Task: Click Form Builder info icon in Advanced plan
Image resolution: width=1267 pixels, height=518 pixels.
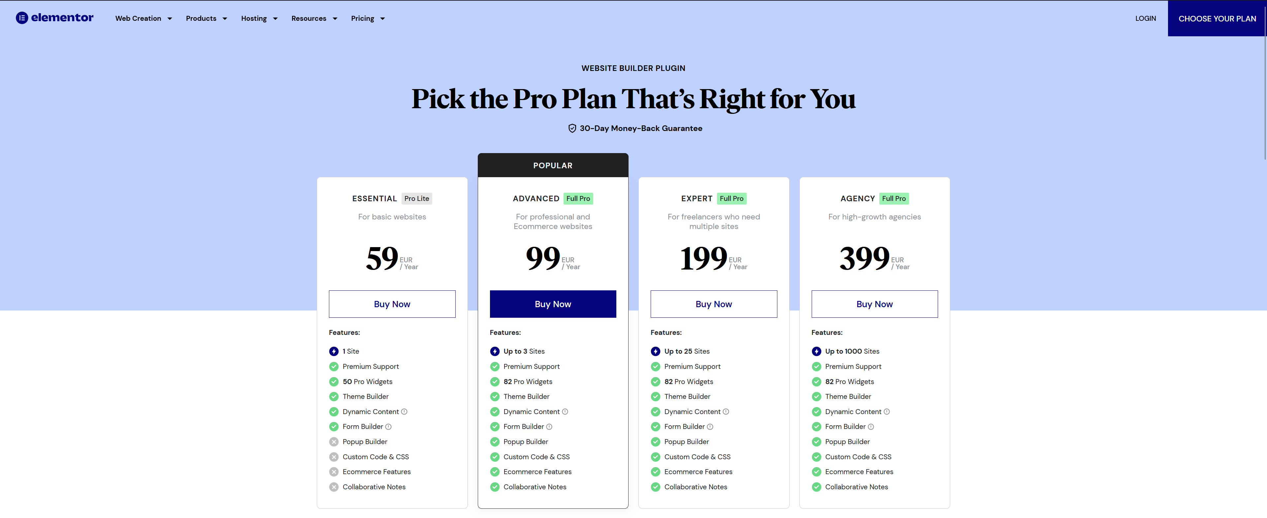Action: [549, 427]
